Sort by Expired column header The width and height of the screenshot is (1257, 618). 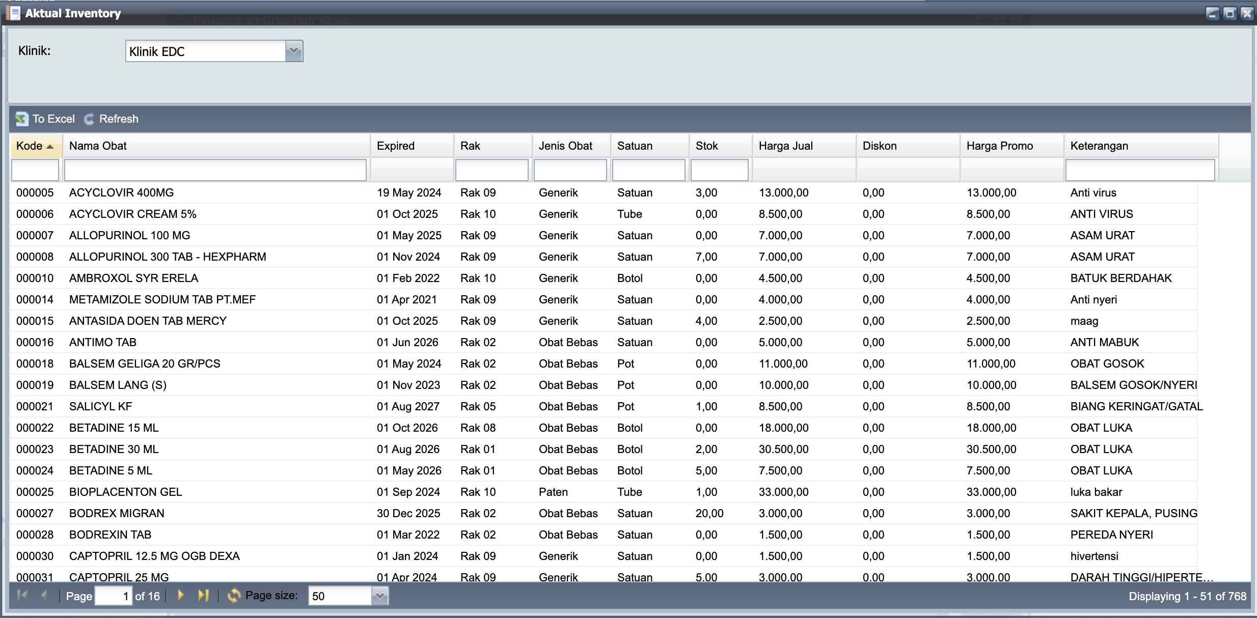396,146
